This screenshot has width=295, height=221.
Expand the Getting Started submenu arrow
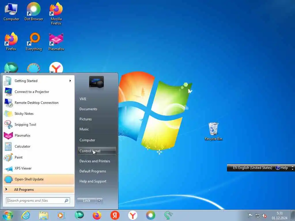click(x=70, y=81)
